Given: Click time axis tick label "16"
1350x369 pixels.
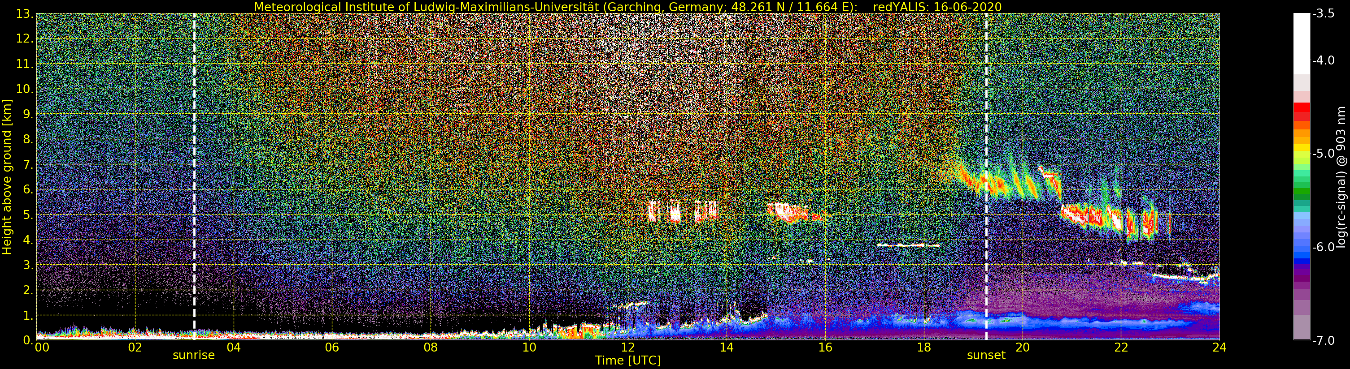Looking at the screenshot, I should (825, 348).
